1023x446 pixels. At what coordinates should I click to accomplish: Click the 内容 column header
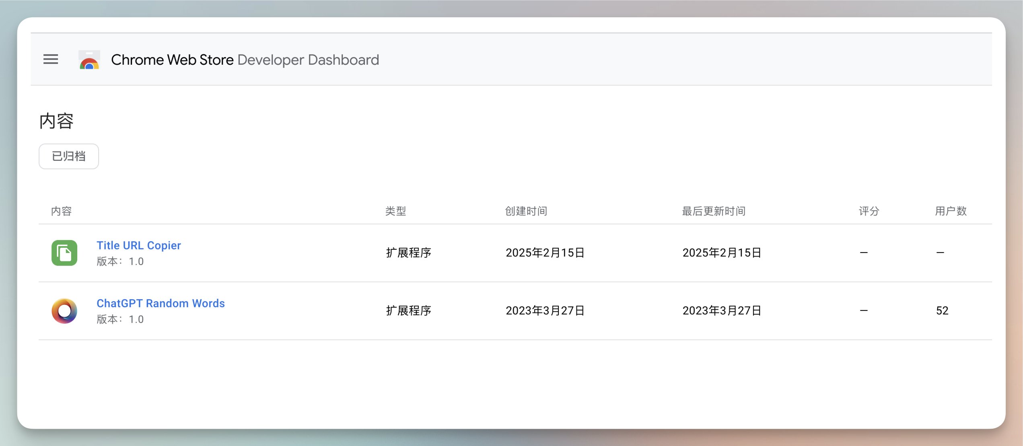click(62, 211)
